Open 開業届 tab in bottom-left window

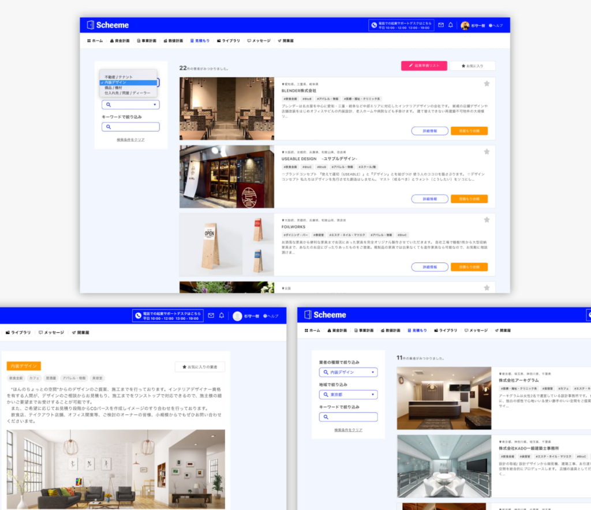coord(80,332)
